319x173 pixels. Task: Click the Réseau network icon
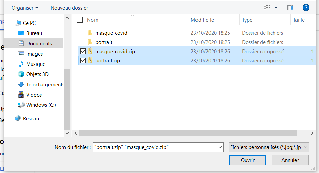[18, 118]
